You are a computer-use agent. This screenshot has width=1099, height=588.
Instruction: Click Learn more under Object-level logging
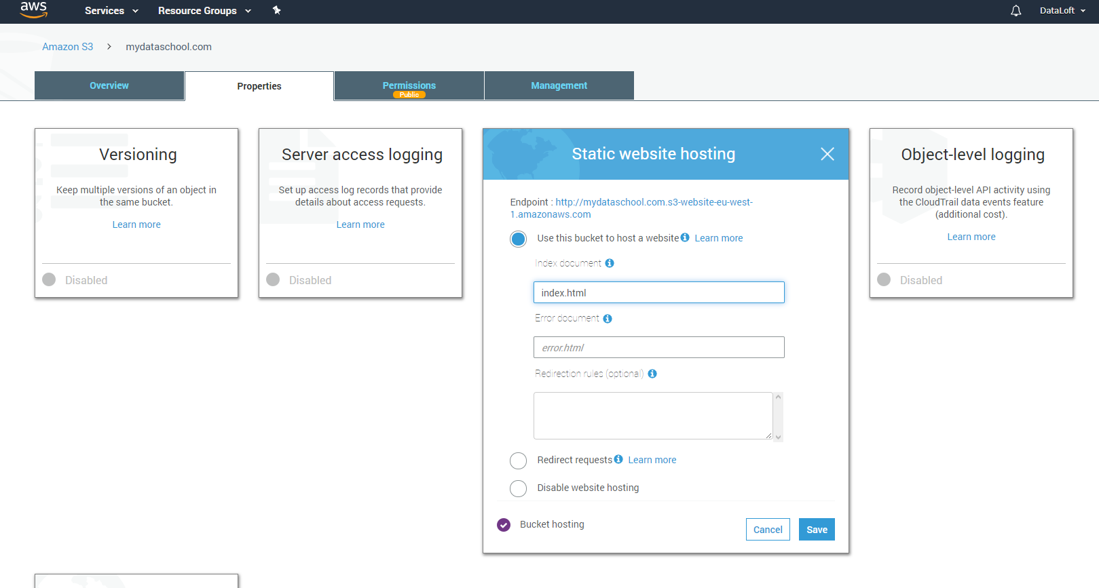point(971,237)
